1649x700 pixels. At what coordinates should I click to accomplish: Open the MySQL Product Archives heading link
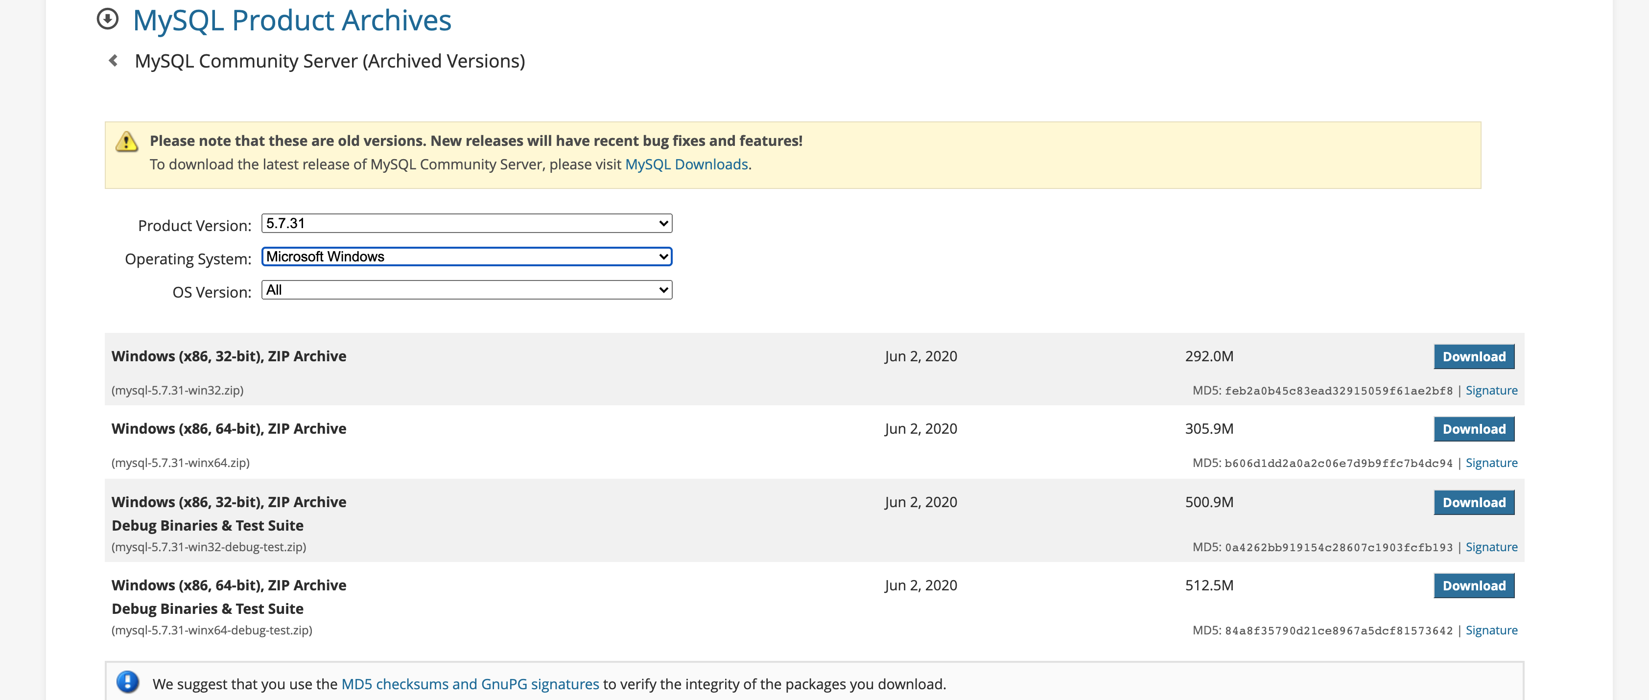click(292, 21)
